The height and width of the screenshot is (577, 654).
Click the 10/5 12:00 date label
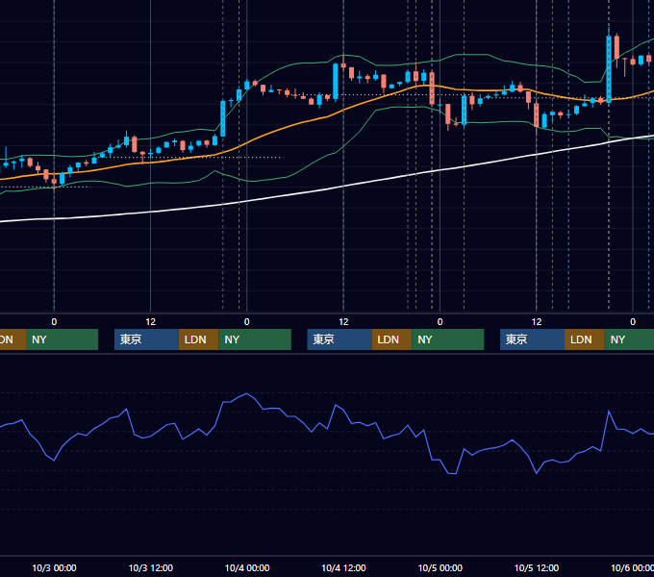pyautogui.click(x=537, y=567)
